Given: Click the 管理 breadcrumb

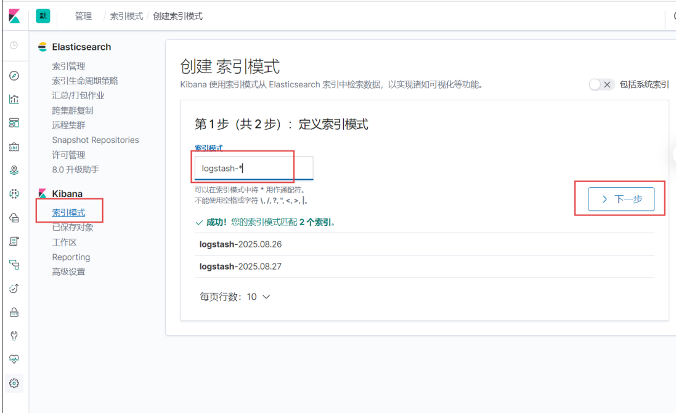Looking at the screenshot, I should coord(83,16).
